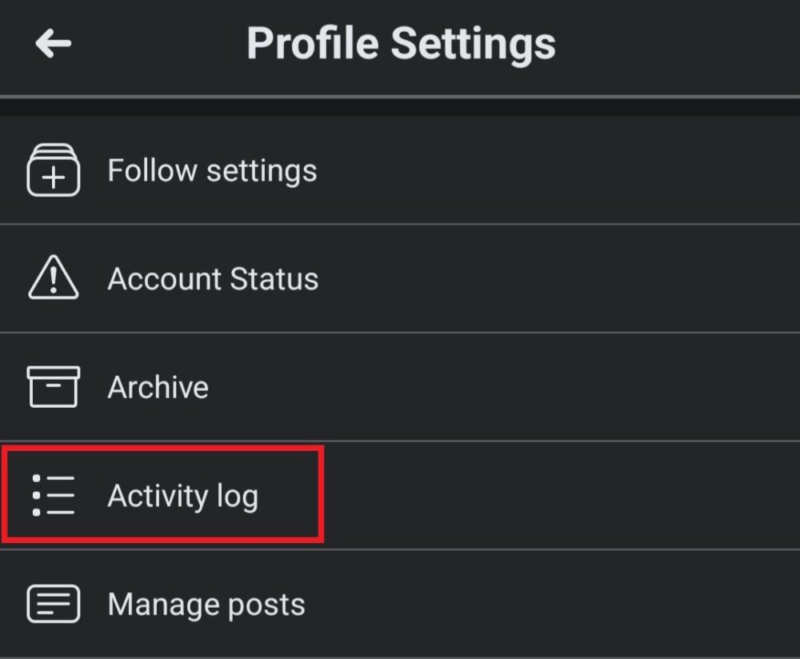The width and height of the screenshot is (800, 659).
Task: Tap blank space in the Manage posts row
Action: pos(560,604)
